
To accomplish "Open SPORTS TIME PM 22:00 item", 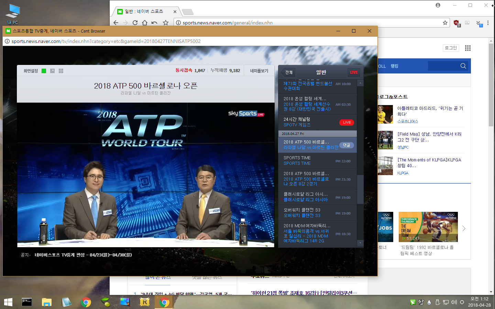I will [x=317, y=161].
